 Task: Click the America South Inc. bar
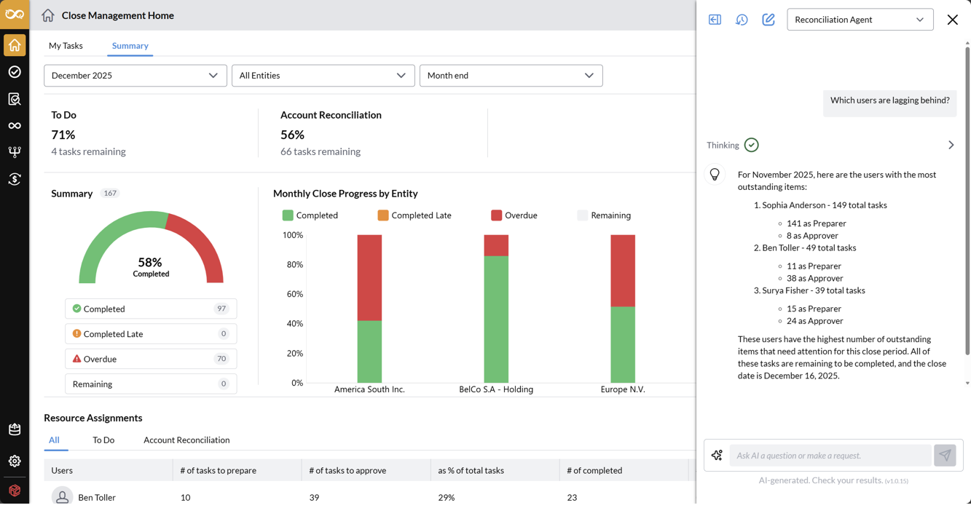(x=369, y=309)
